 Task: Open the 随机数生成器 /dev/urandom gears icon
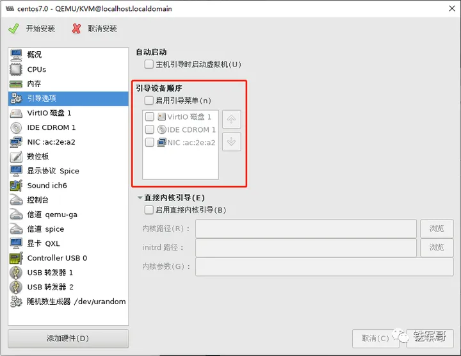point(16,302)
